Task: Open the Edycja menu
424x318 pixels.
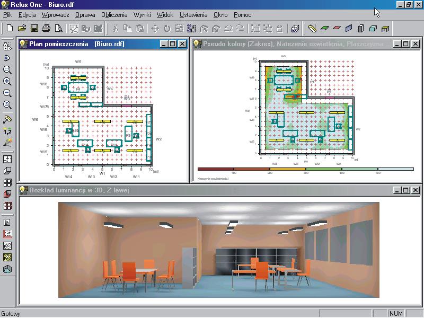Action: pyautogui.click(x=27, y=15)
